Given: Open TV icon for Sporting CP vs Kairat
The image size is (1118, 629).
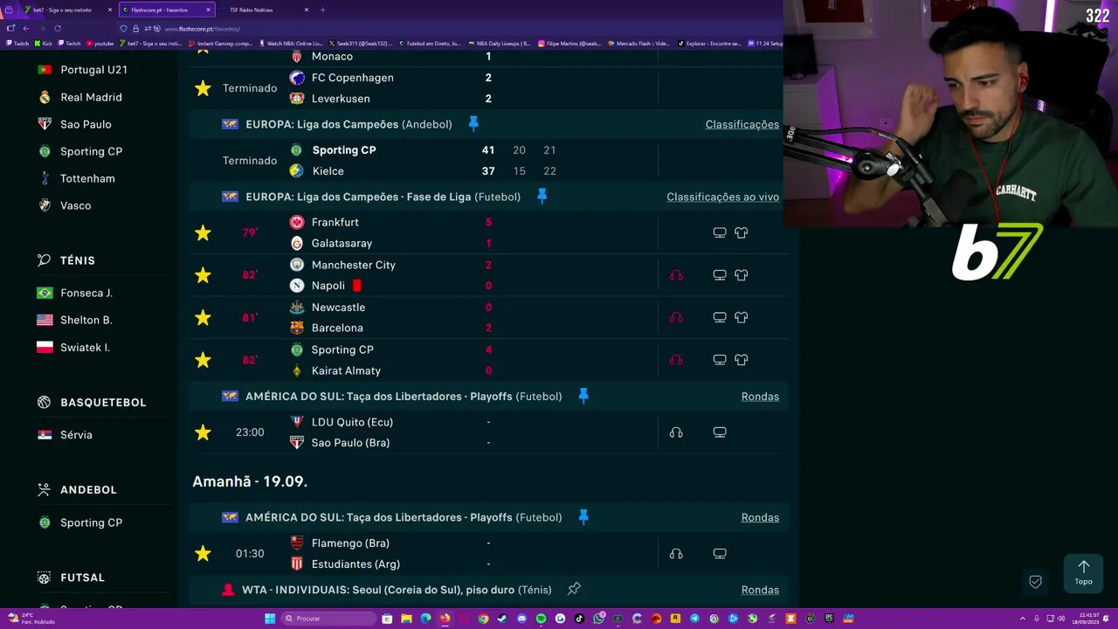Looking at the screenshot, I should coord(720,360).
